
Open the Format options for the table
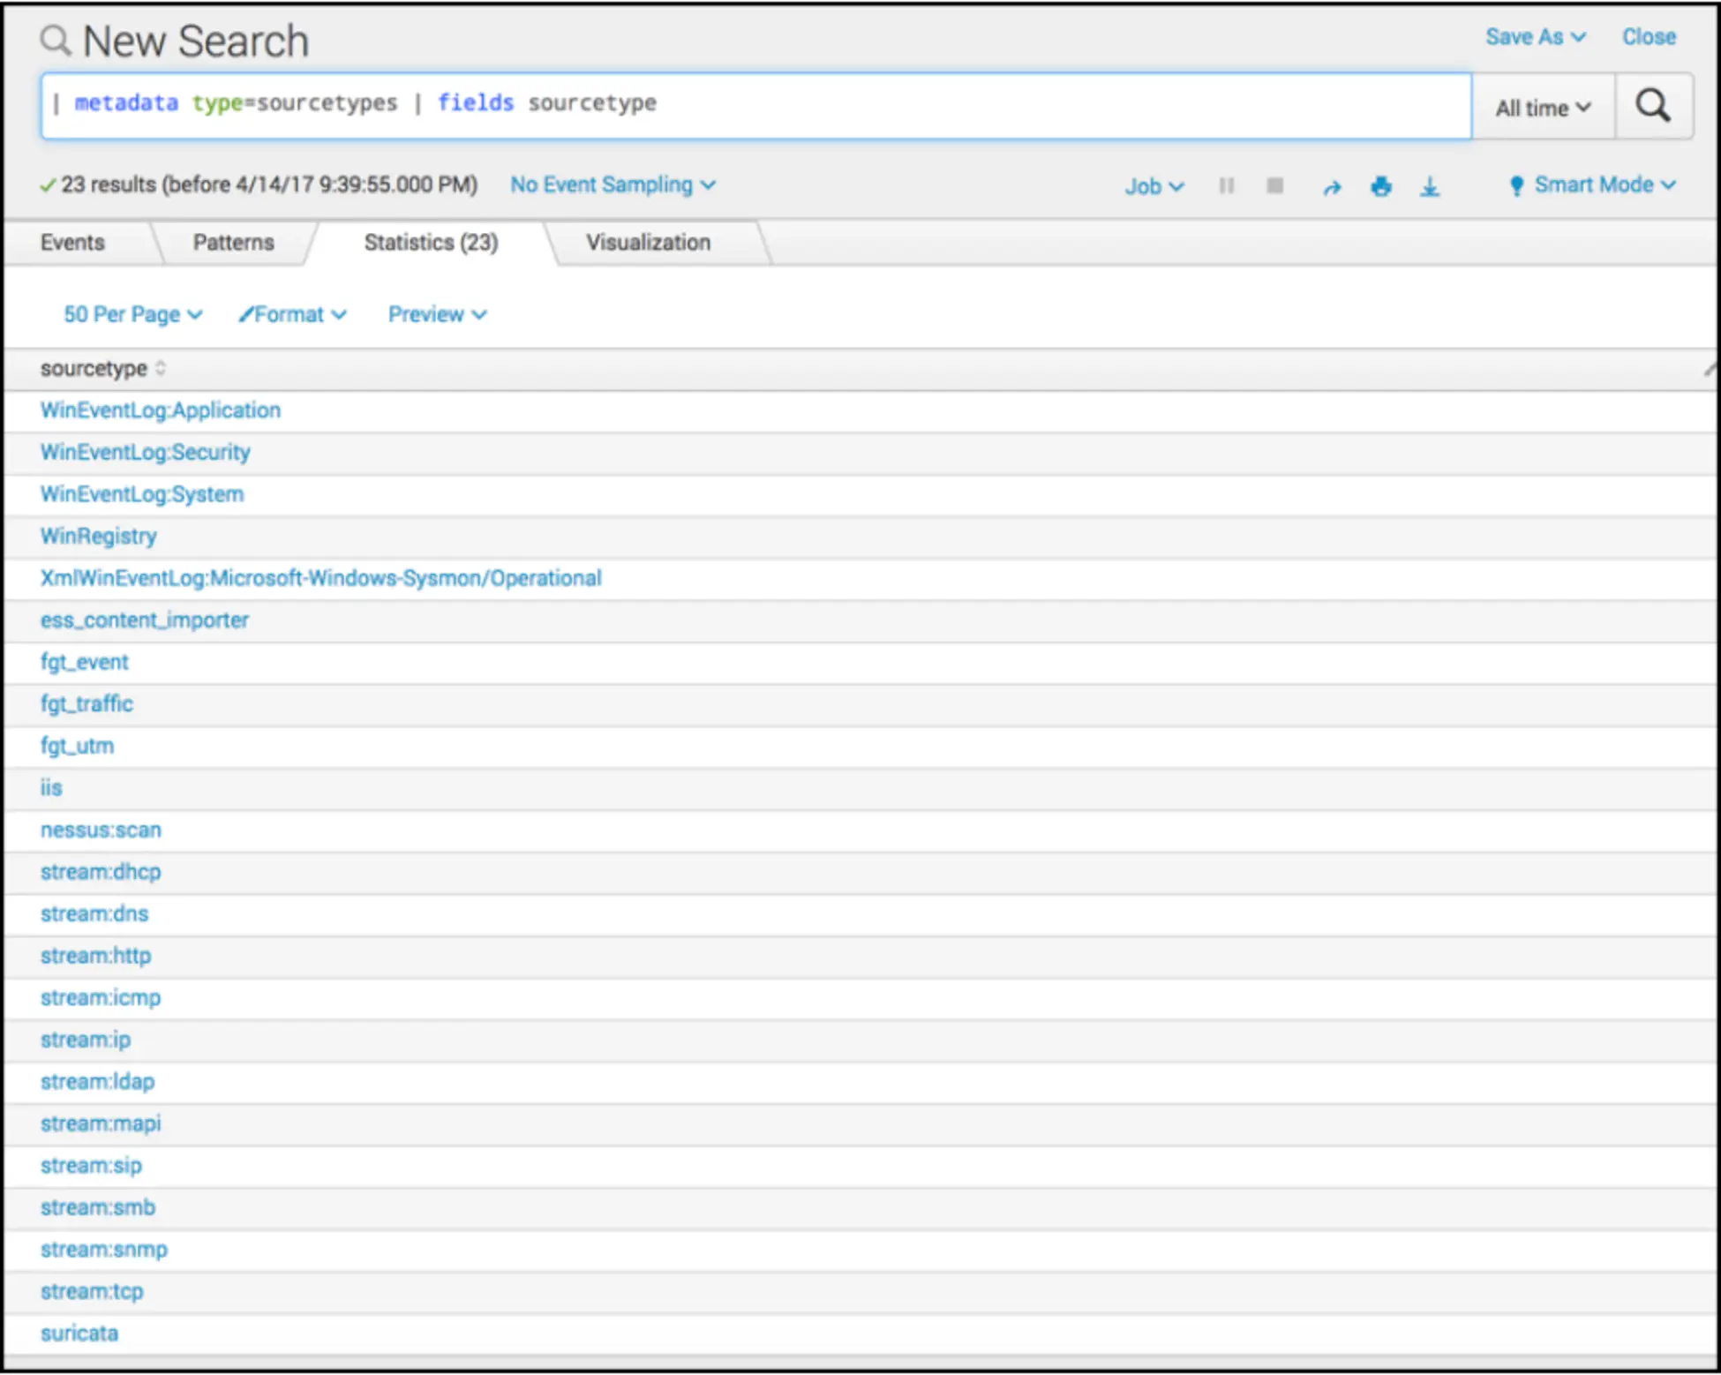click(292, 314)
